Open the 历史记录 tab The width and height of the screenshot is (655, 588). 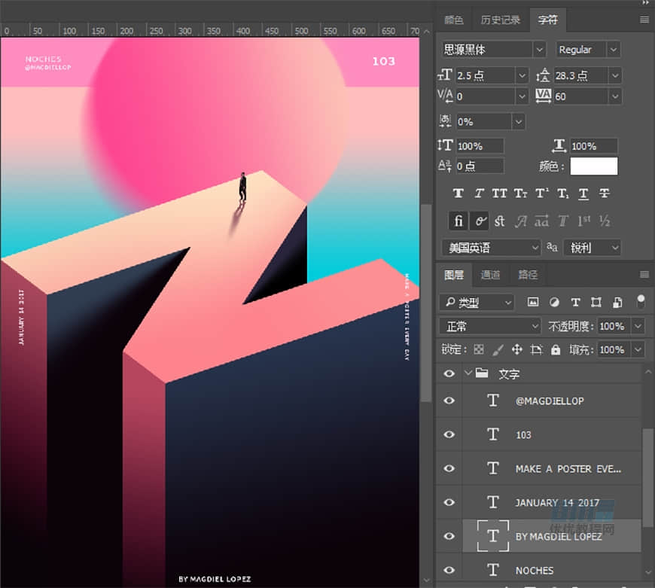click(x=501, y=20)
